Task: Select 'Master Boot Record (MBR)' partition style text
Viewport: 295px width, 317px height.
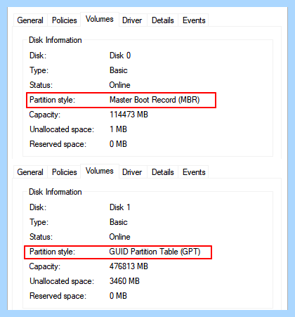Action: pos(155,100)
